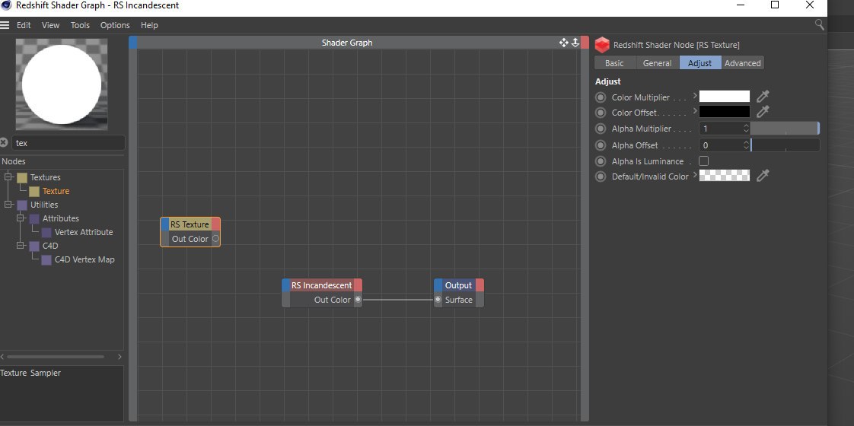Collapse the Attributes tree group
The image size is (854, 426).
[x=20, y=218]
